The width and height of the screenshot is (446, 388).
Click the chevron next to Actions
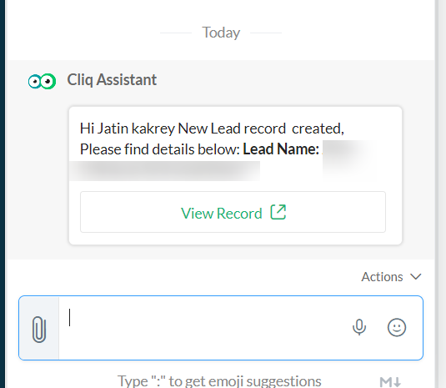coord(415,277)
